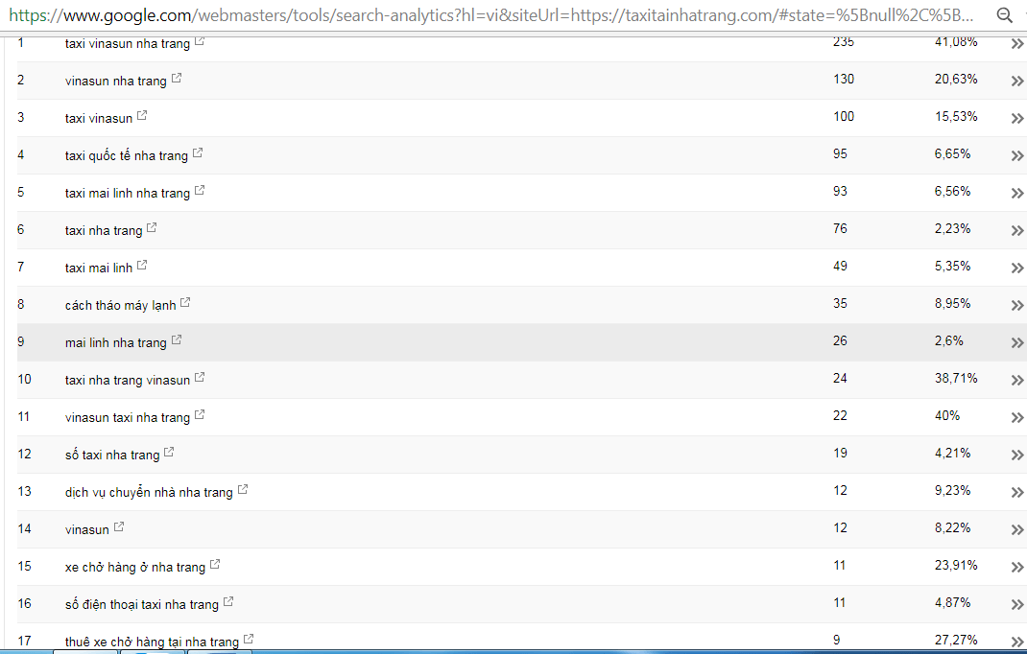Expand the double-arrow on the 'taxi vinasun' row
Screen dimensions: 1027x654
click(x=1016, y=119)
